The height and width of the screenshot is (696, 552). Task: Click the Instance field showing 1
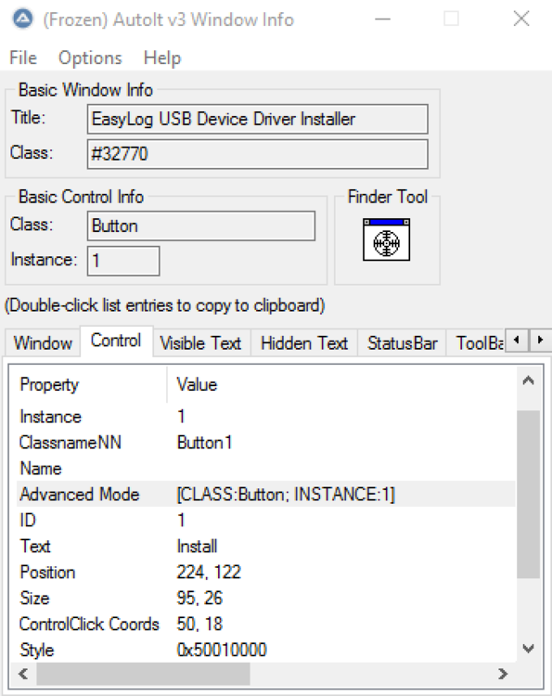pyautogui.click(x=123, y=261)
